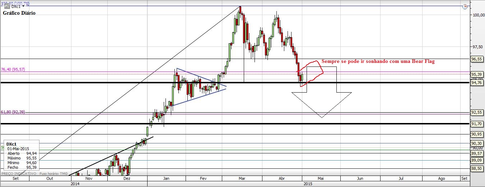Click the 88,50 price level tag

pos(477,168)
